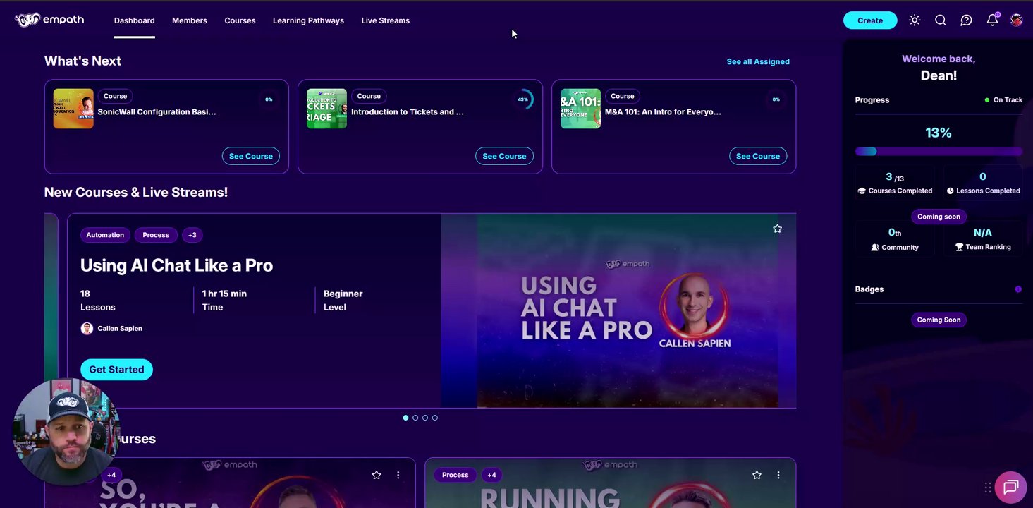Expand +3 more tags on AI Chat course
Viewport: 1033px width, 508px height.
tap(192, 235)
